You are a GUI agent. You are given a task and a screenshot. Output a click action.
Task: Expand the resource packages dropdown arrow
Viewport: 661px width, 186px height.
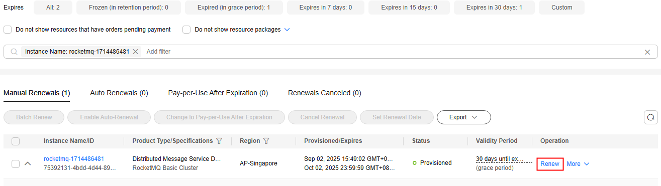(x=287, y=30)
